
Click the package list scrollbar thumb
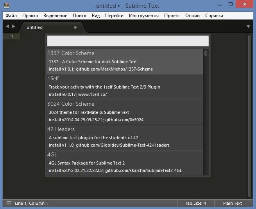click(206, 53)
